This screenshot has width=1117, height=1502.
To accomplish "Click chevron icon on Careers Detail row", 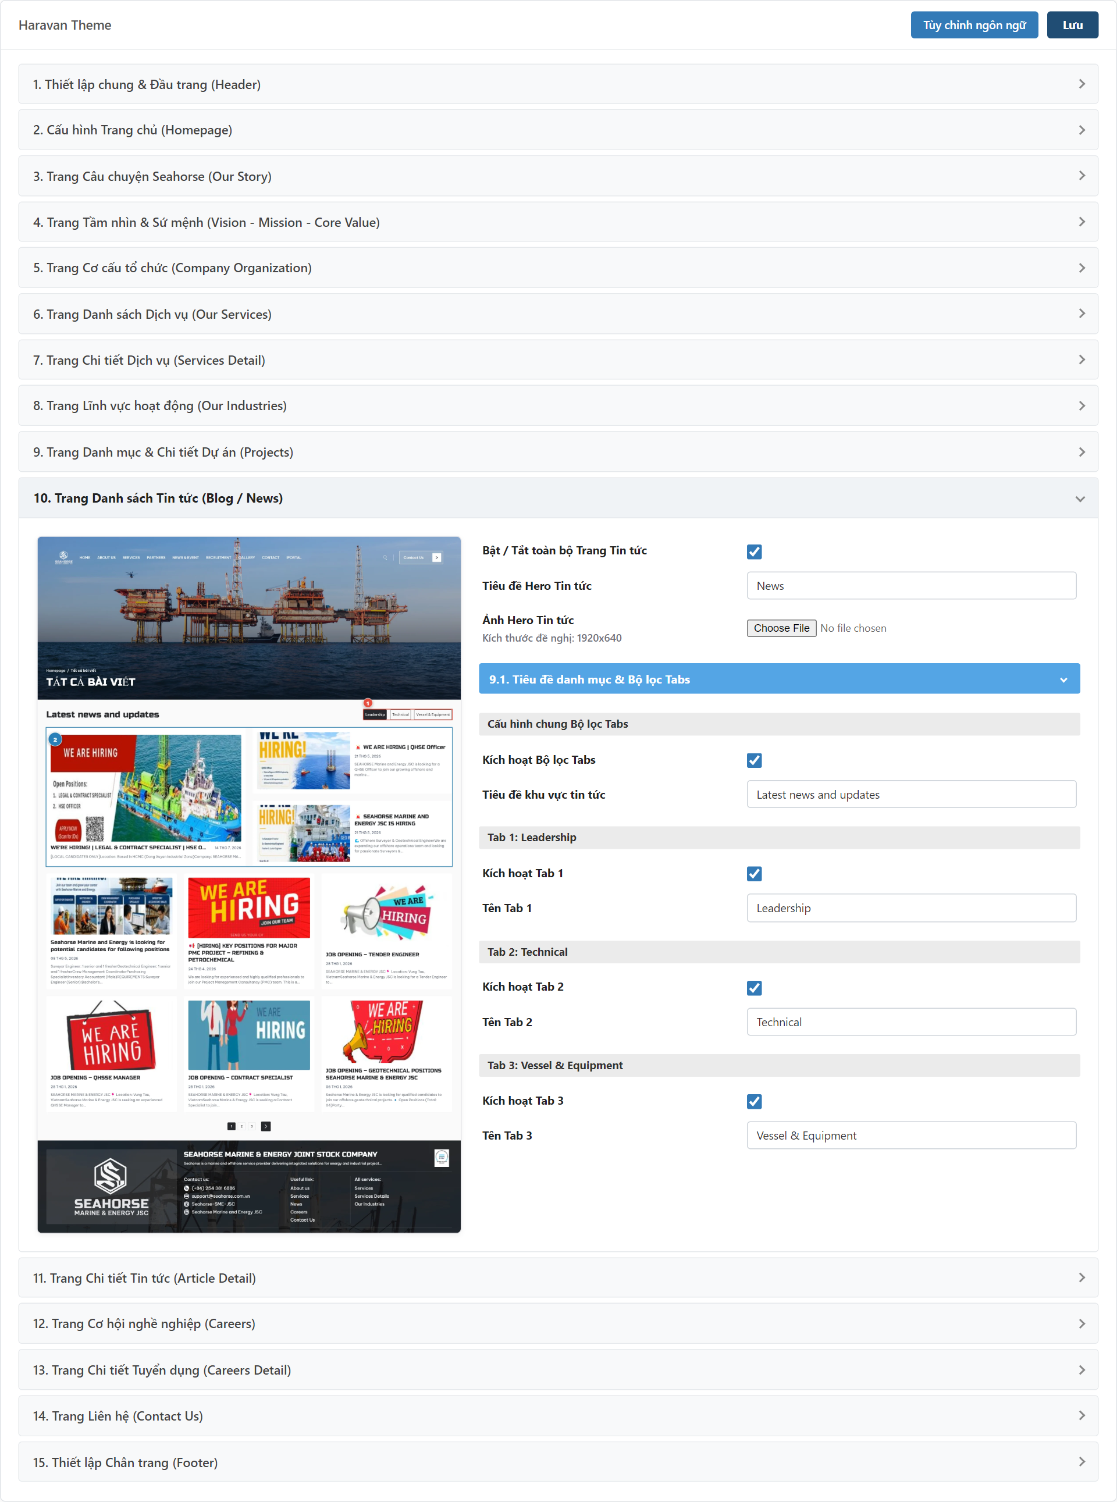I will (x=1081, y=1369).
